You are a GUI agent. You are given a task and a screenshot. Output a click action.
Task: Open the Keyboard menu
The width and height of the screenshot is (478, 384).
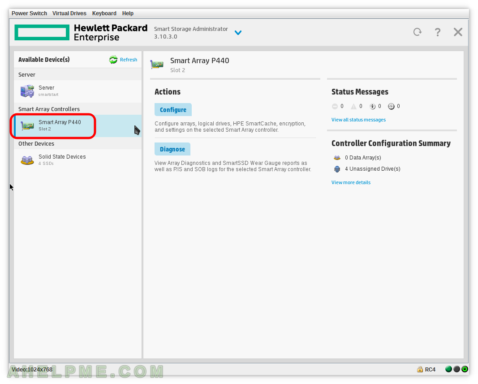click(104, 13)
